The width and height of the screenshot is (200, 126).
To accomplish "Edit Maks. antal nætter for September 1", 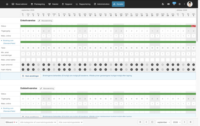I will (23, 60).
